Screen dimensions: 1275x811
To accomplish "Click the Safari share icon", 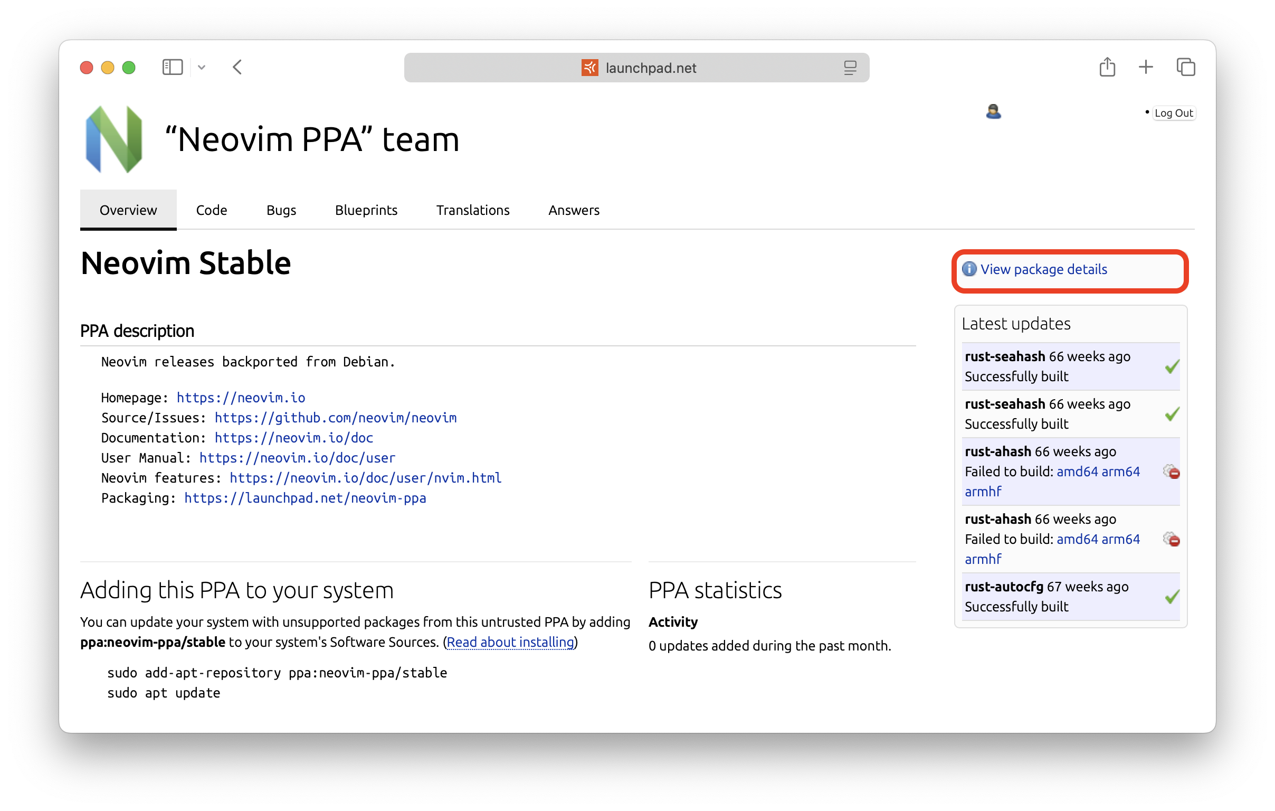I will point(1107,67).
